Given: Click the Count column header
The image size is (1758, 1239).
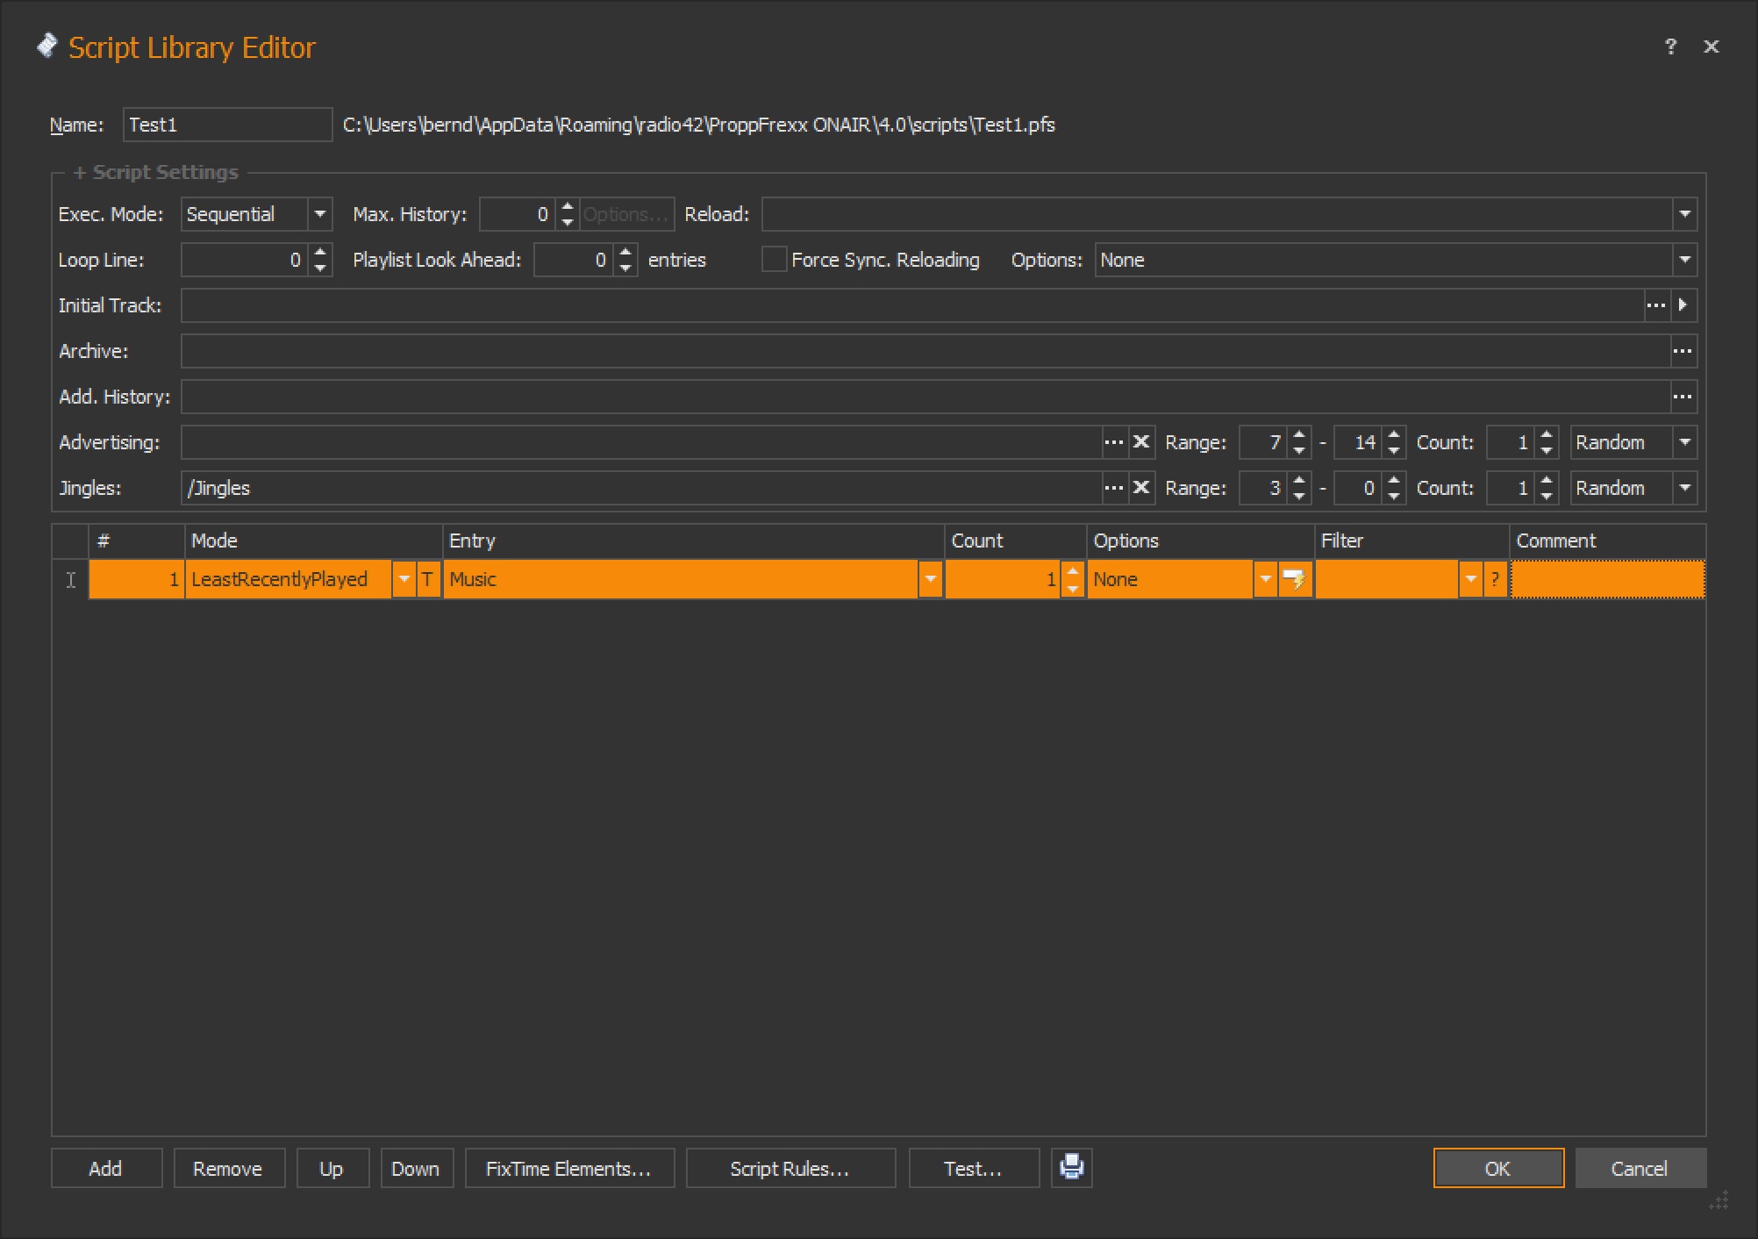Looking at the screenshot, I should 1015,541.
